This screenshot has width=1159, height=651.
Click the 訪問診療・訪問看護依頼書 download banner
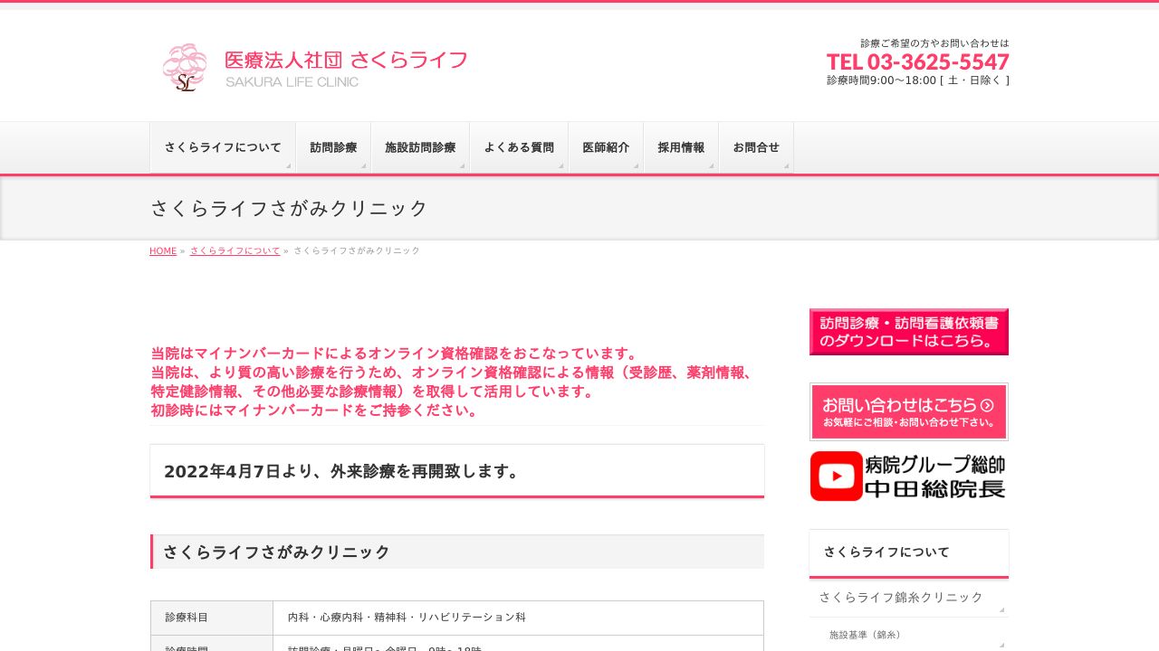[908, 332]
